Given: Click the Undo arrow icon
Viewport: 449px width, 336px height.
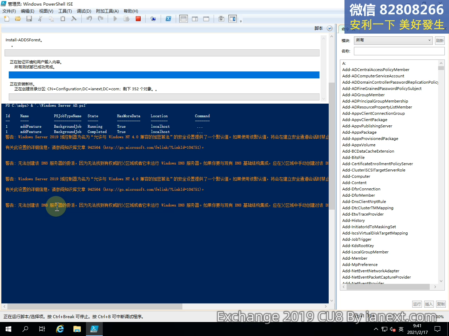Looking at the screenshot, I should click(89, 19).
